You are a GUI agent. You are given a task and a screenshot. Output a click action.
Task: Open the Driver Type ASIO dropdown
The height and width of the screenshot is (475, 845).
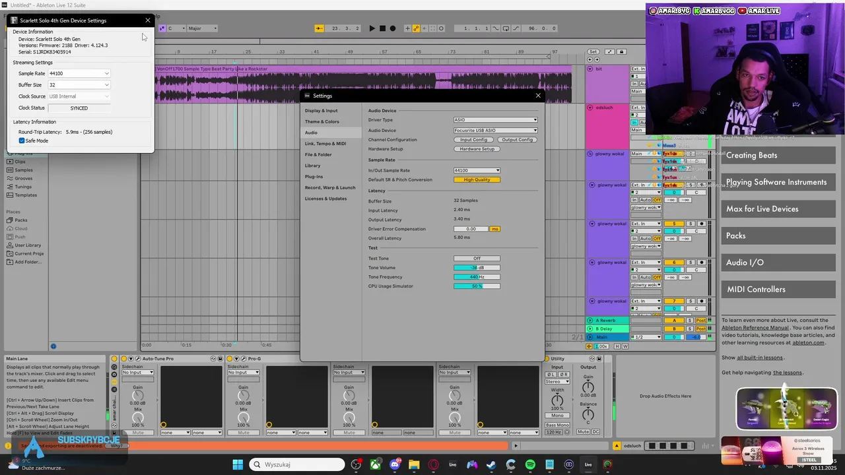[495, 120]
